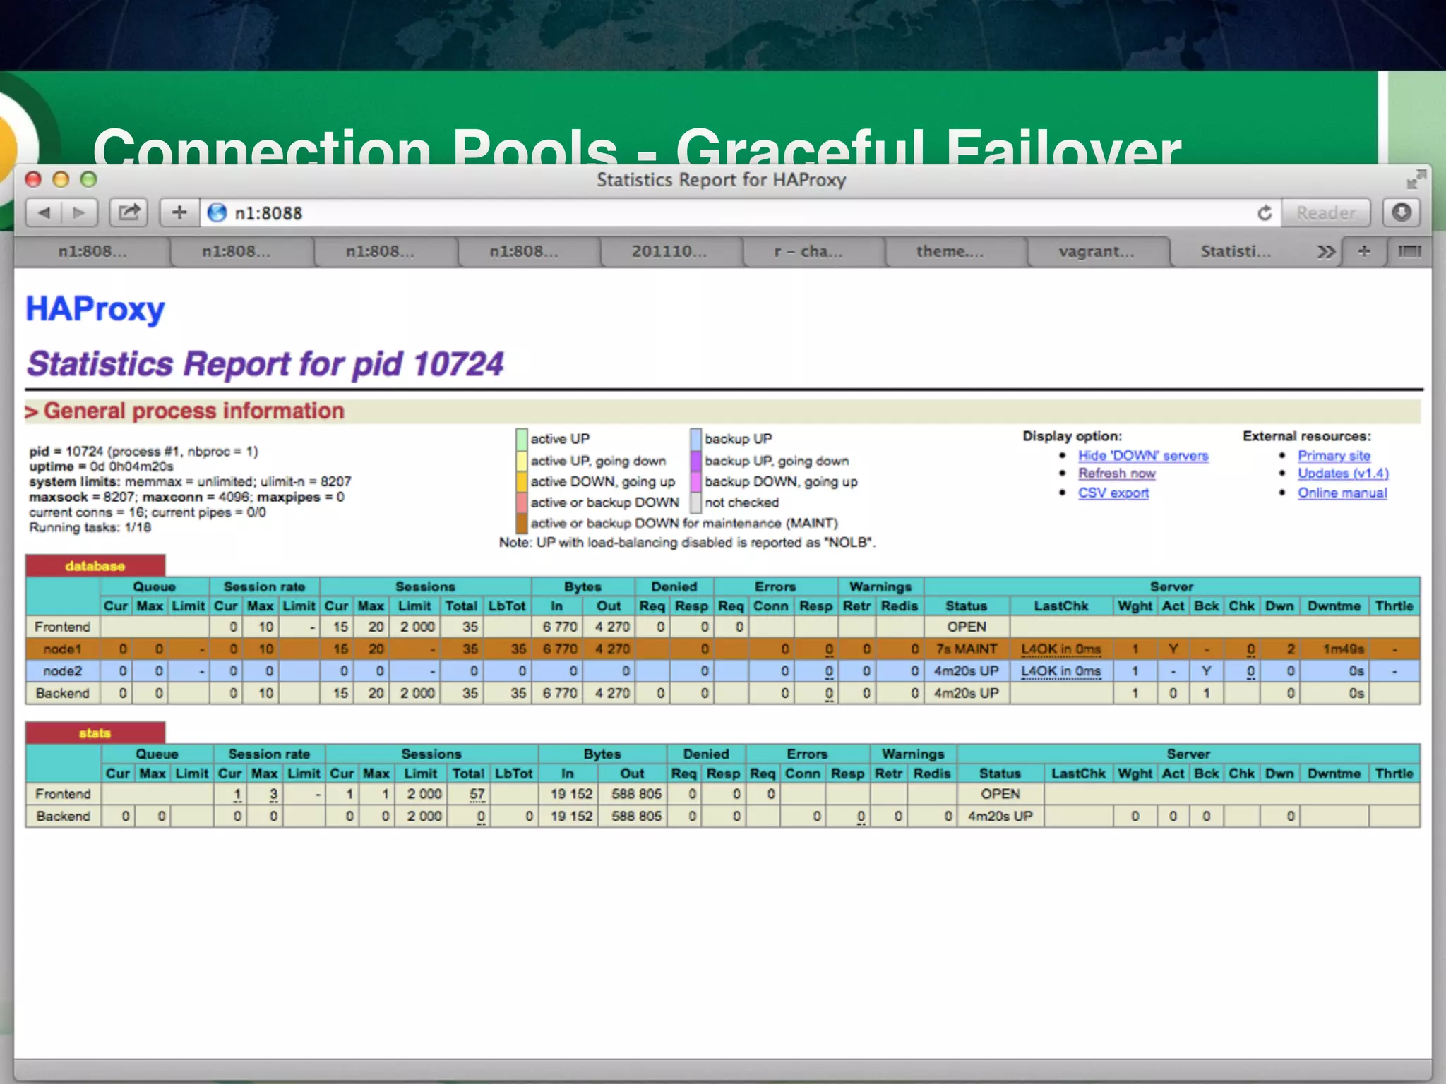The image size is (1446, 1084).
Task: Click the active UP green legend swatch
Action: 522,439
